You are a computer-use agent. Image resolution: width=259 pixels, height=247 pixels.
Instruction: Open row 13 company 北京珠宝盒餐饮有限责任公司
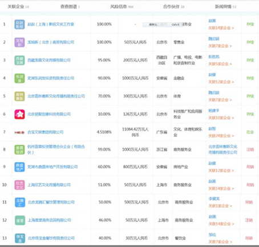[51, 238]
